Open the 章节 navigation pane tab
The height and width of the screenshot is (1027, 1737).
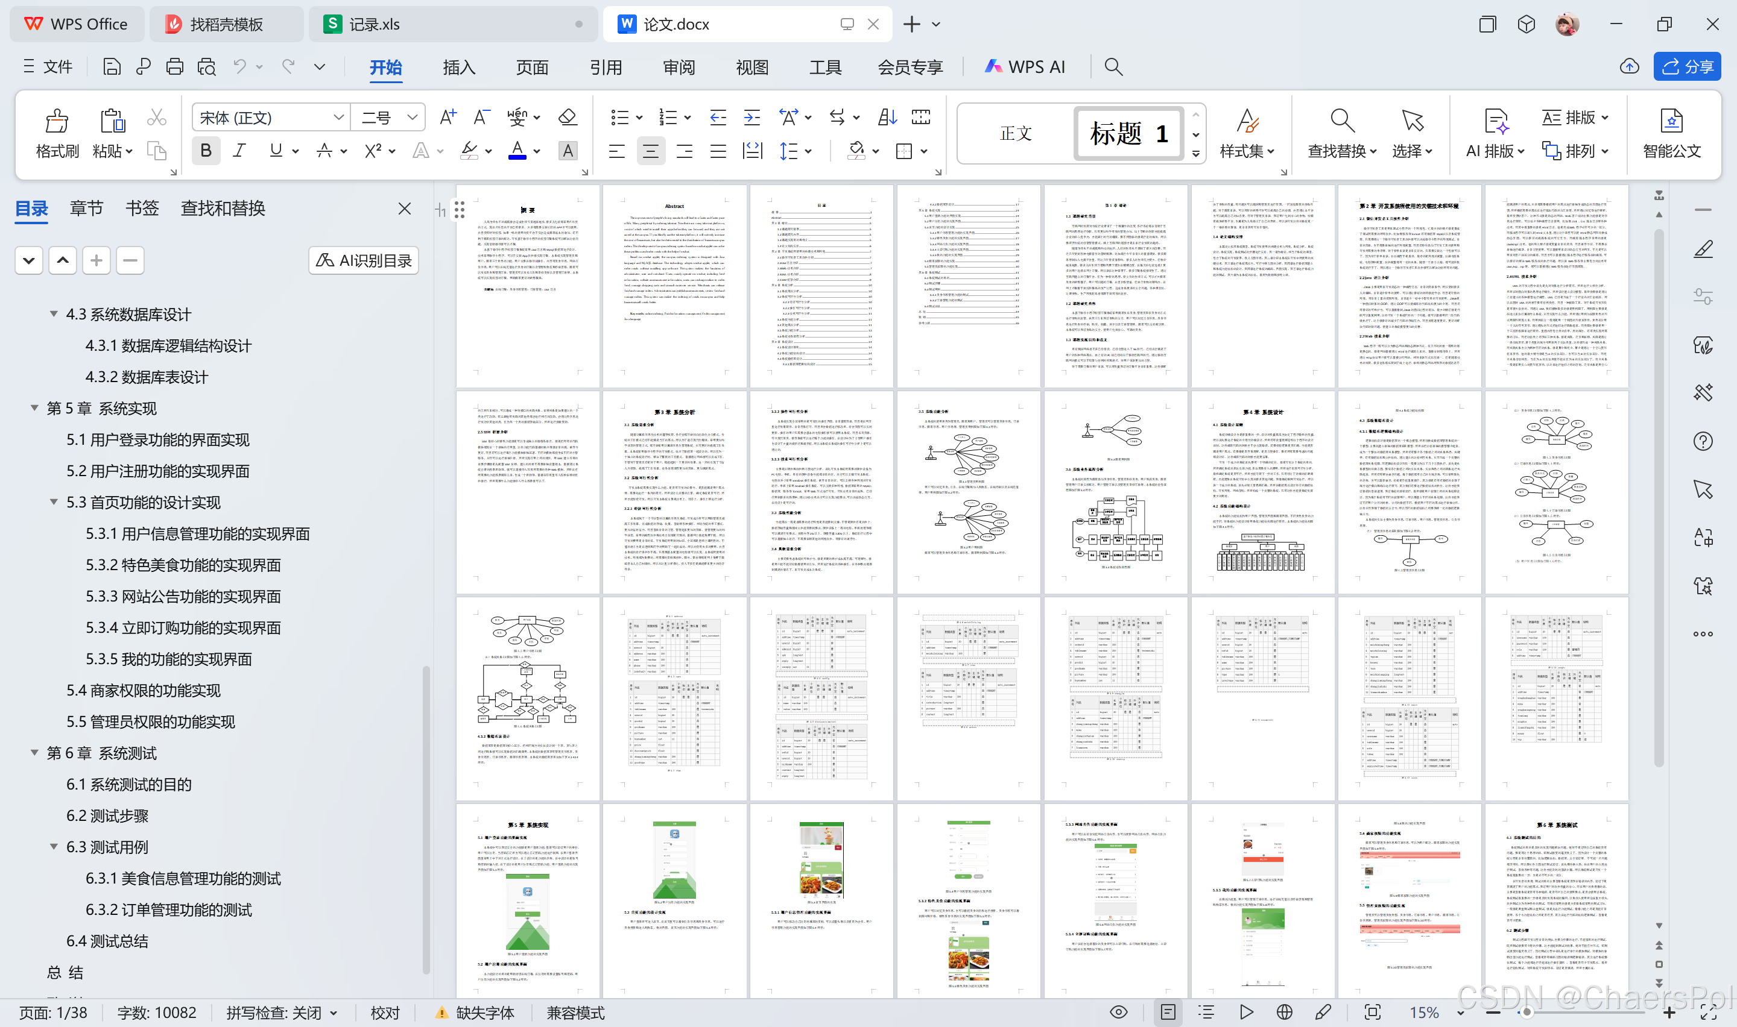coord(86,209)
